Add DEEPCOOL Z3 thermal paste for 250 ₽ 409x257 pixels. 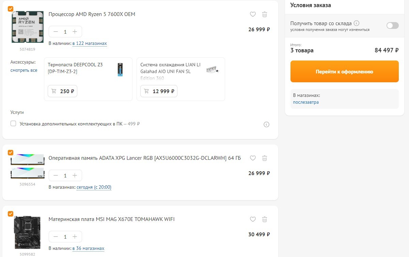point(63,91)
